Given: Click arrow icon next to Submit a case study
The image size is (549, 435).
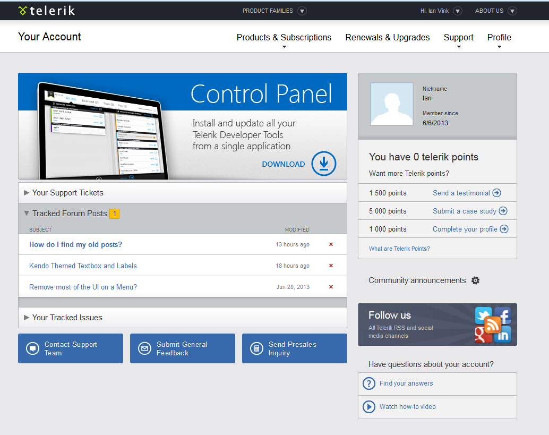Looking at the screenshot, I should pyautogui.click(x=503, y=211).
